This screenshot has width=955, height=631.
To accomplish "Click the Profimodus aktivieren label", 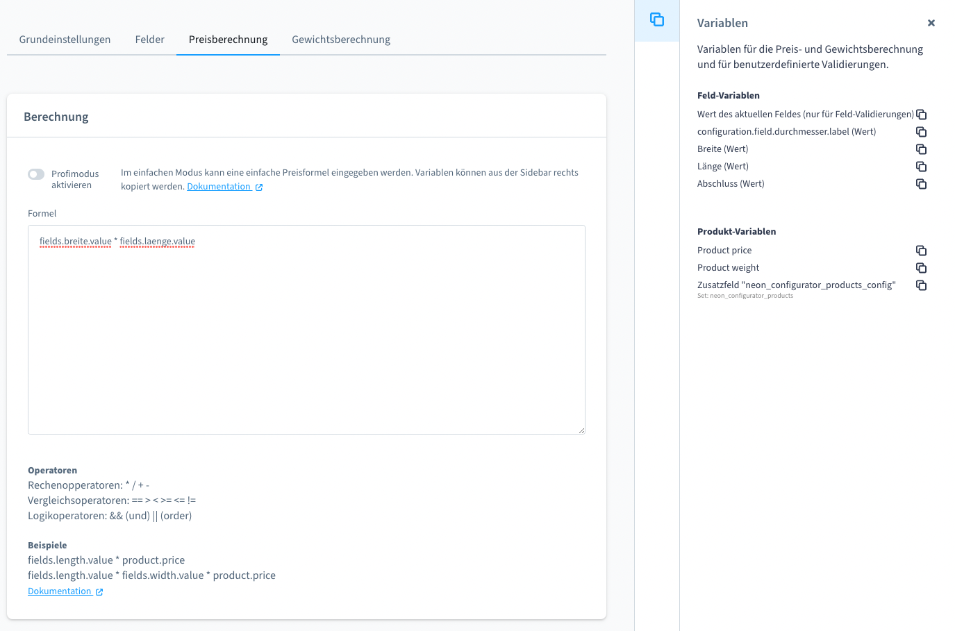I will 74,180.
